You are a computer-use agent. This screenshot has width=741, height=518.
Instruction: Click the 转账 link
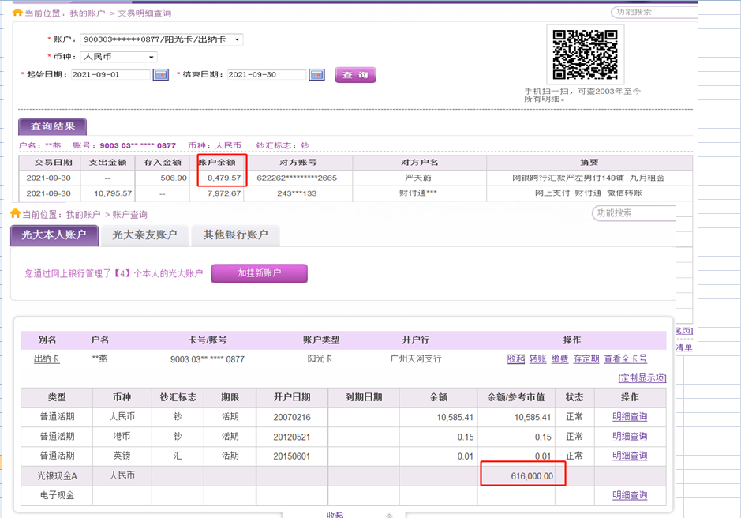pos(537,359)
